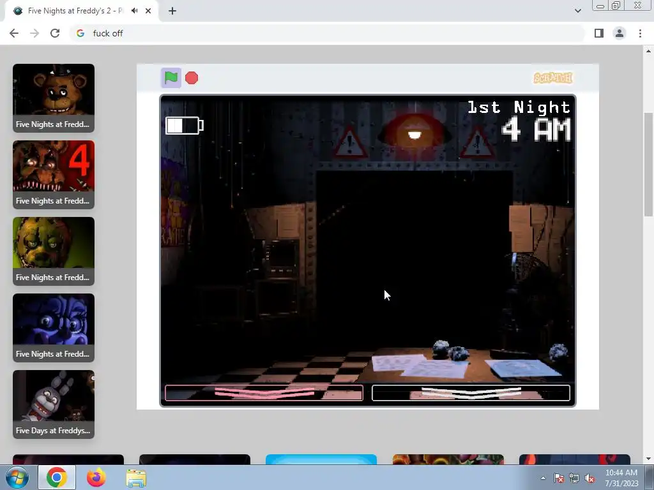This screenshot has height=490, width=654.
Task: Open the Chrome profile menu
Action: (x=620, y=33)
